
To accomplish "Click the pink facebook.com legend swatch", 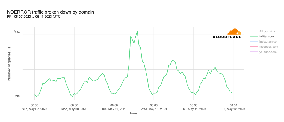I will pyautogui.click(x=254, y=47).
